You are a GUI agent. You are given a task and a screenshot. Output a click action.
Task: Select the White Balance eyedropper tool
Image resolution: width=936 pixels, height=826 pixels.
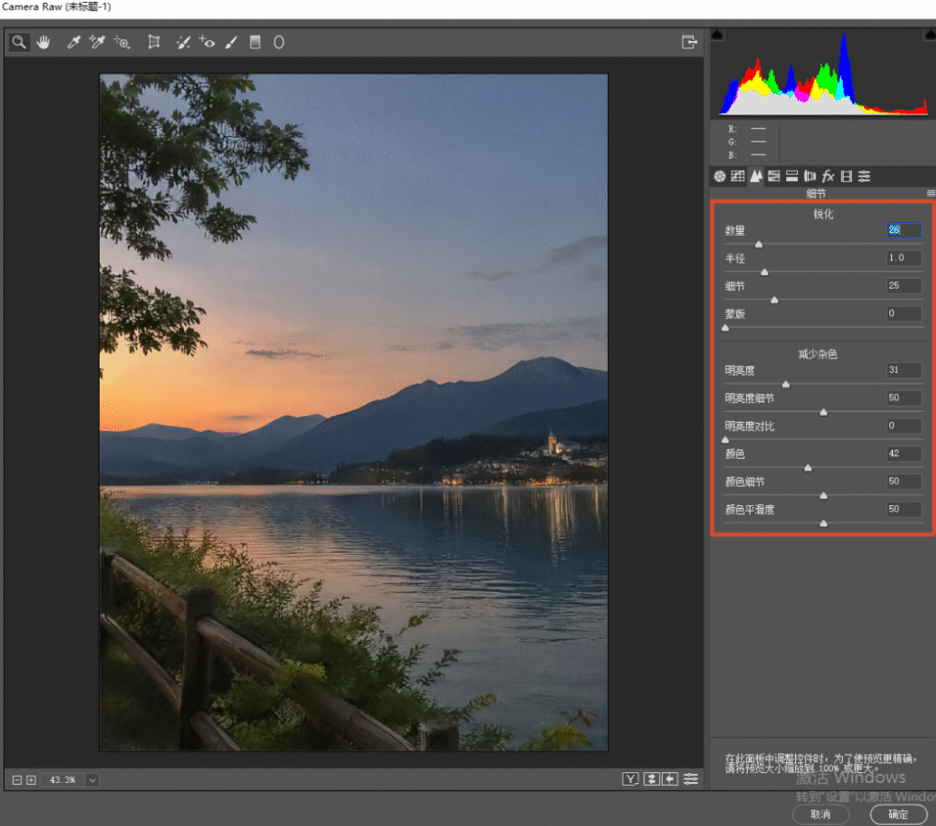[73, 42]
